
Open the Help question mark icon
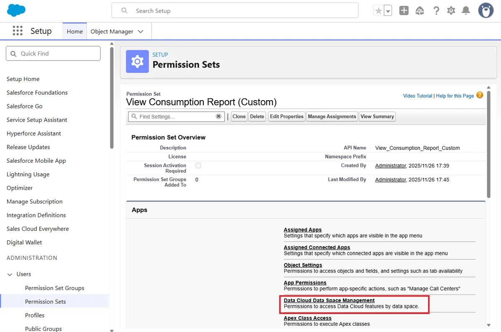(x=436, y=11)
